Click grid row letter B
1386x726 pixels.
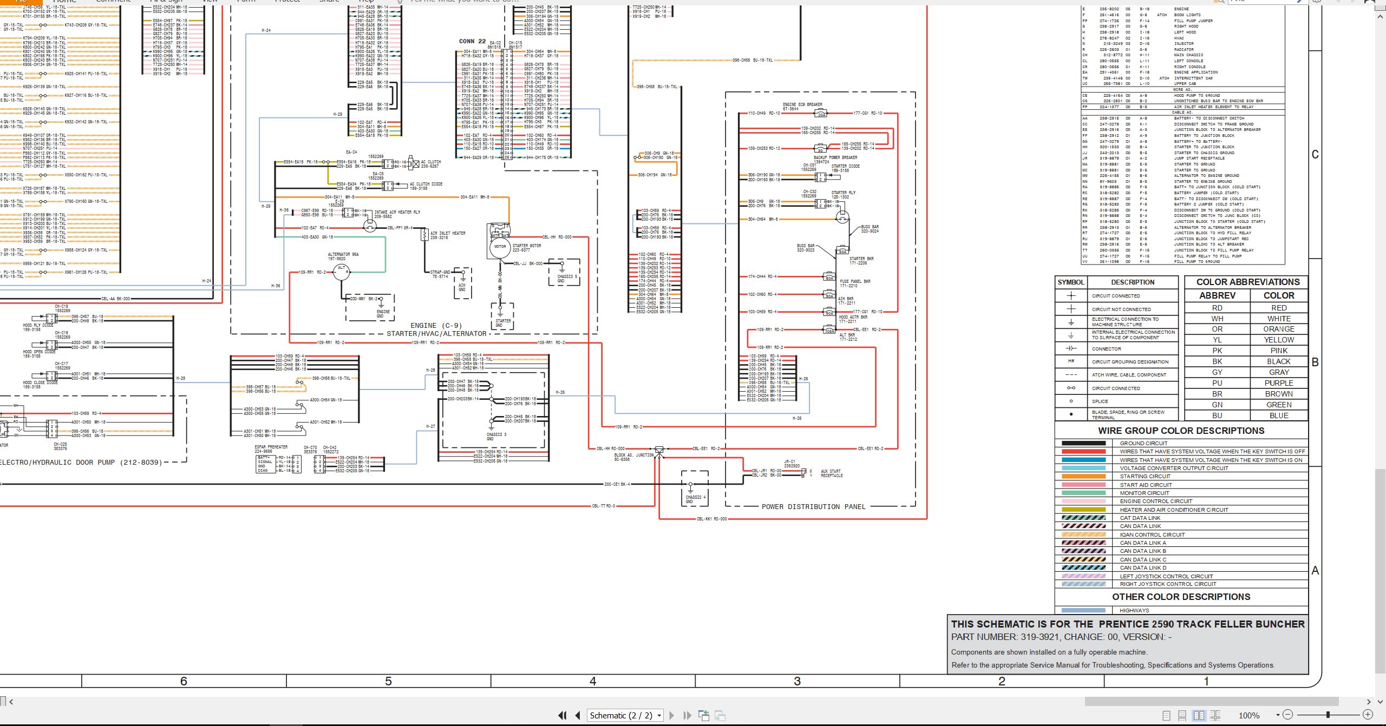[1315, 362]
